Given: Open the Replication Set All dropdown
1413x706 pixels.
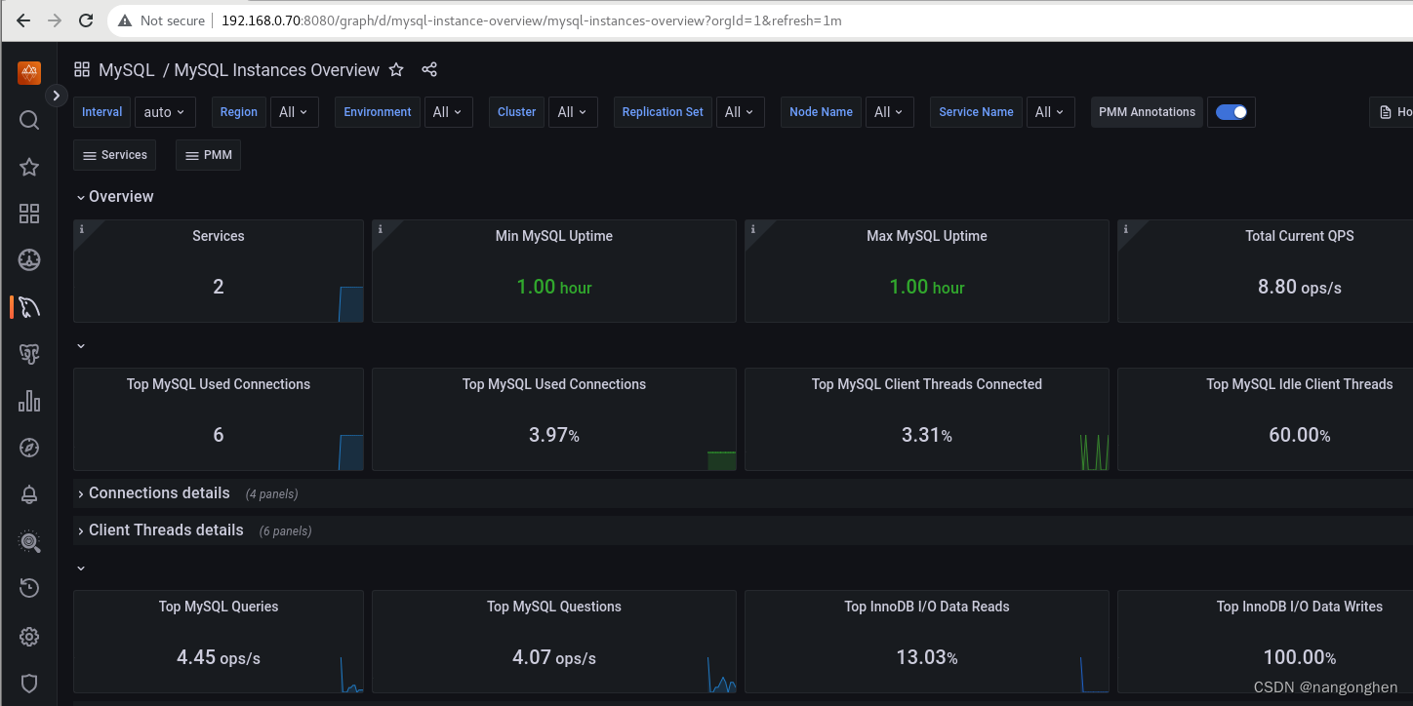Looking at the screenshot, I should (740, 112).
